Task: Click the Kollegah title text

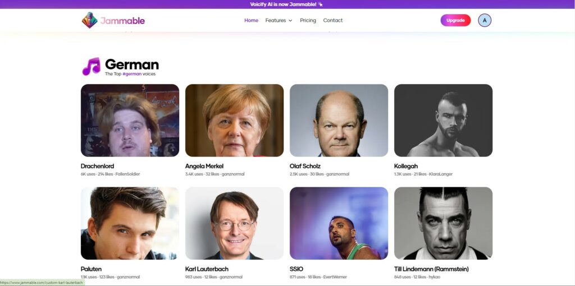Action: (x=406, y=166)
